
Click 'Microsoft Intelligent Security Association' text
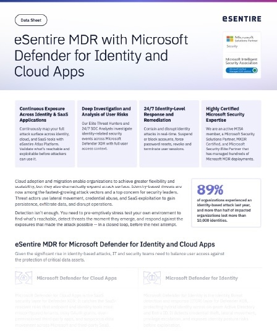point(241,61)
